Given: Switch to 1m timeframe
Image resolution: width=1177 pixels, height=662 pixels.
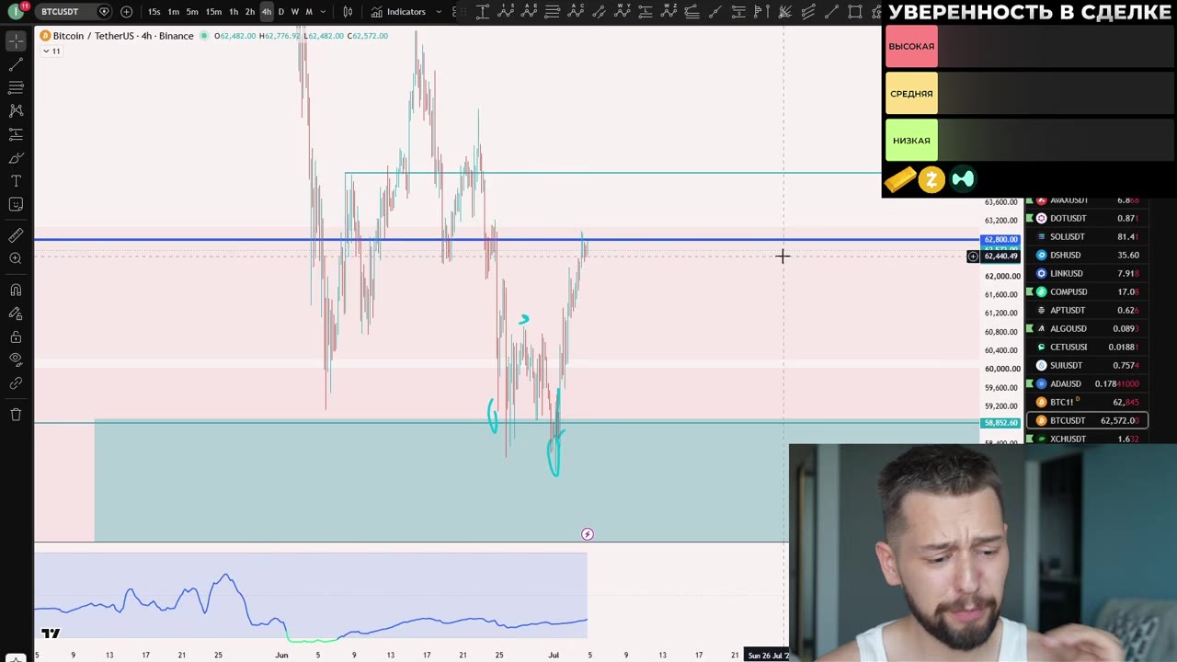Looking at the screenshot, I should point(173,11).
